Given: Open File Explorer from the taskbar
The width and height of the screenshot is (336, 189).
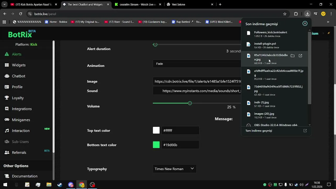Looking at the screenshot, I should (x=49, y=185).
